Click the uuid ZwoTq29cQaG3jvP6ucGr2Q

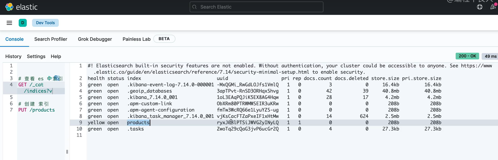click(248, 129)
